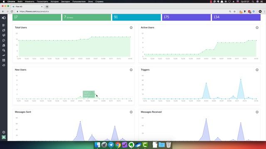Show info for Messages Received chart
Screen dimensions: 266x149
click(257, 112)
